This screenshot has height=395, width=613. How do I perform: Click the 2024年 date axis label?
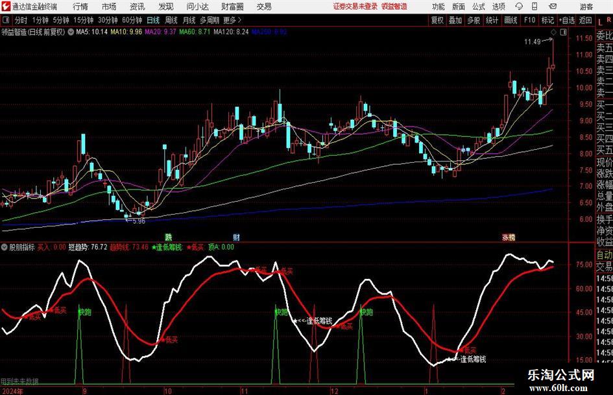pyautogui.click(x=12, y=390)
